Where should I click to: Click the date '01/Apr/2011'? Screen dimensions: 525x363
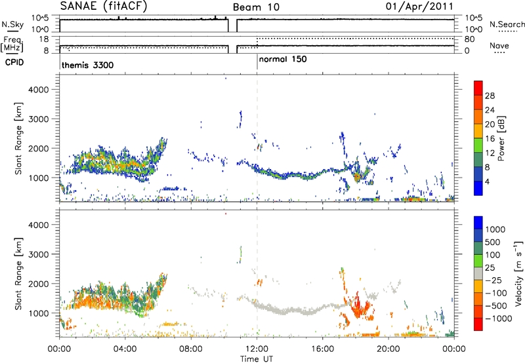point(419,7)
